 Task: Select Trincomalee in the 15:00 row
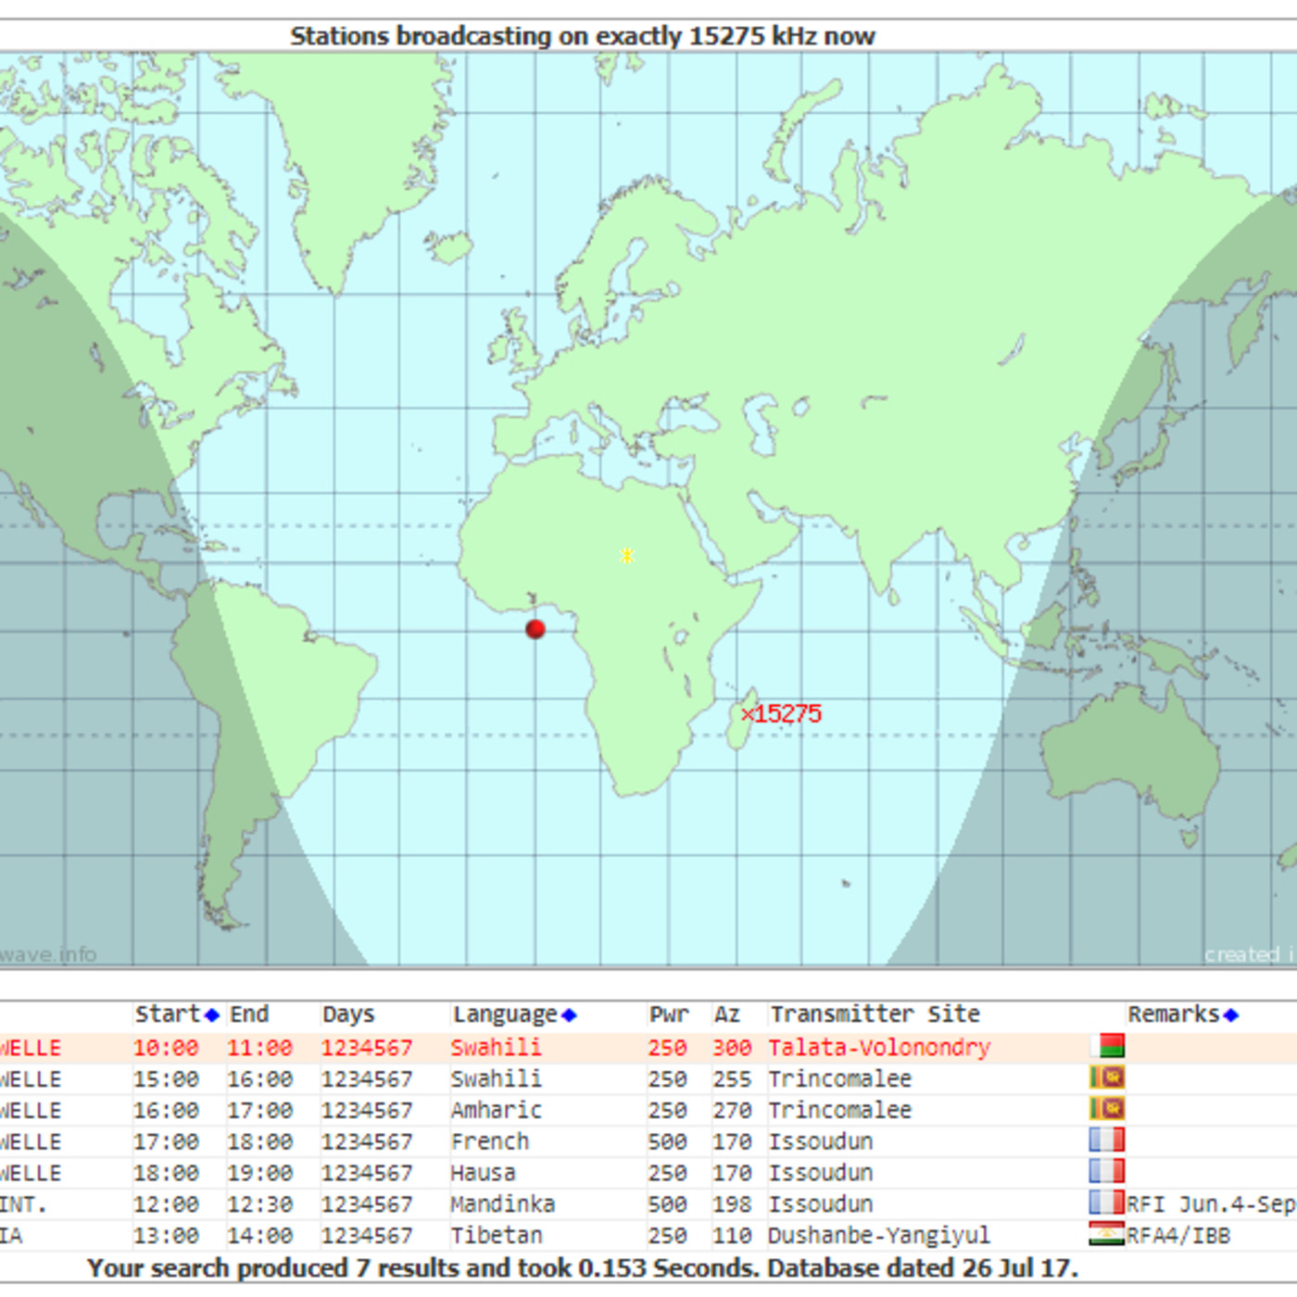[x=839, y=1079]
